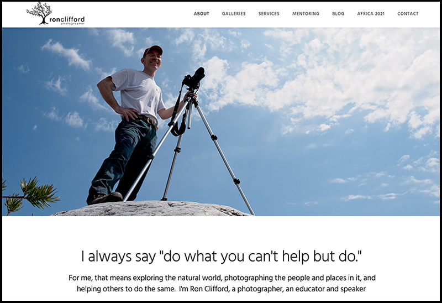Select SERVICES in the navigation bar
Screen dimensions: 442x303
pyautogui.click(x=269, y=13)
